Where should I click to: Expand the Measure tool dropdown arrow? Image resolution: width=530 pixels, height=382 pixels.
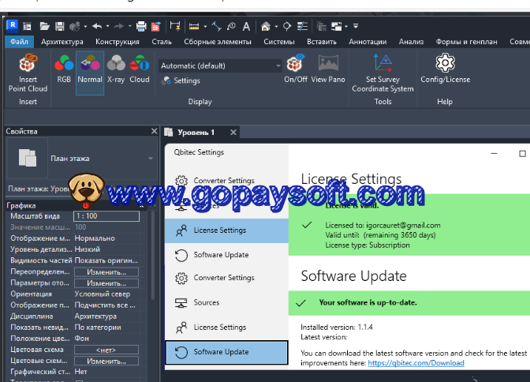coord(205,26)
